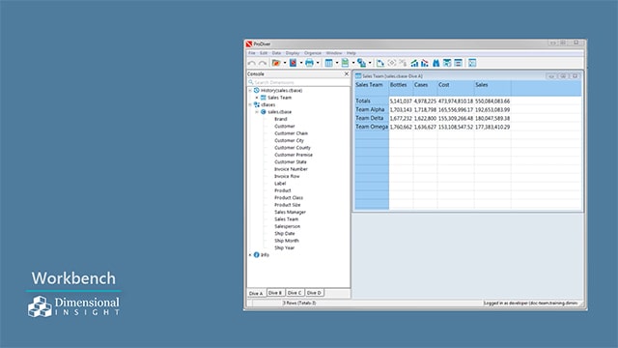The width and height of the screenshot is (618, 348).
Task: Click the row lines toolbar icon
Action: [x=458, y=63]
